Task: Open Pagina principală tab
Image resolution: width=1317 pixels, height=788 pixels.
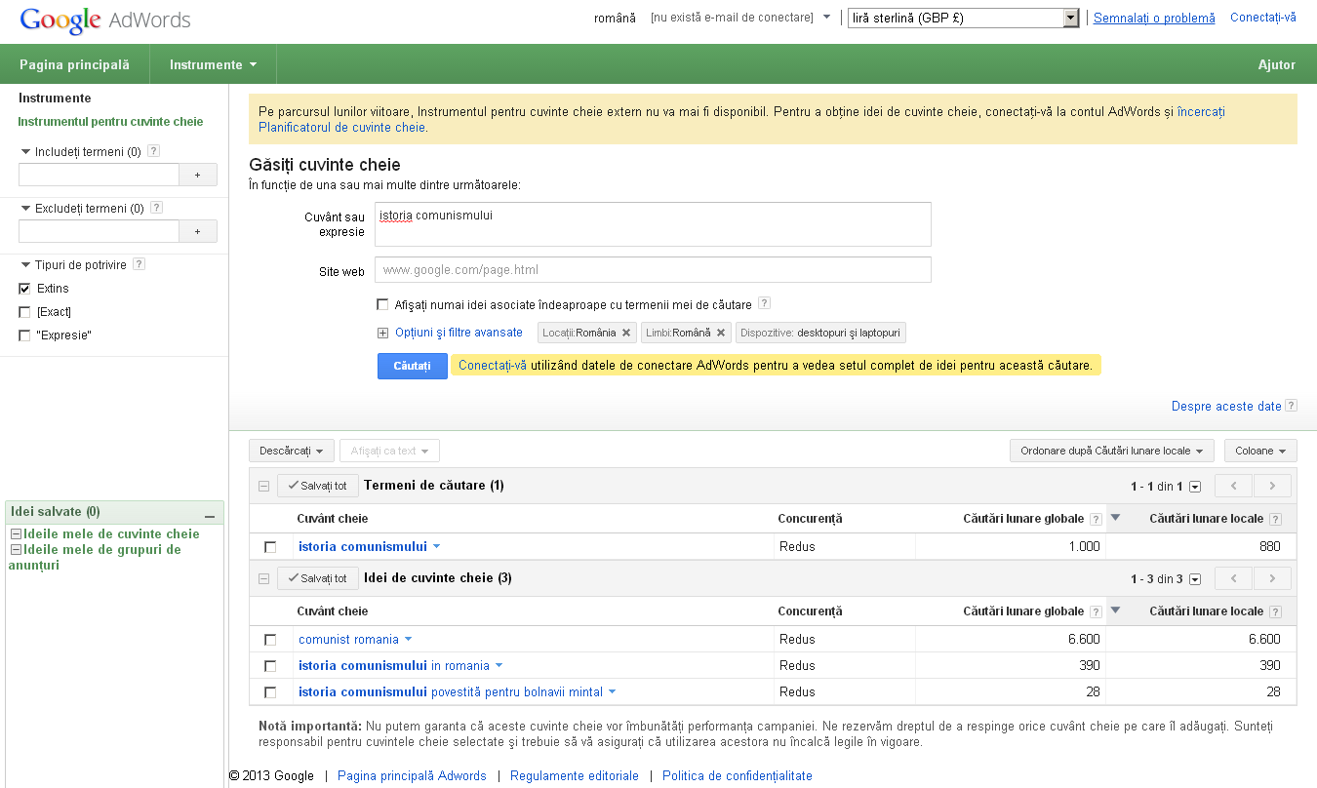Action: (x=74, y=64)
